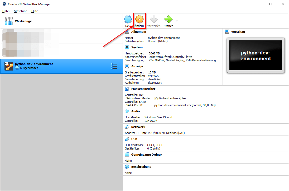Open the Hilfe menu
Viewport: 289px width, 191px height.
tap(35, 11)
